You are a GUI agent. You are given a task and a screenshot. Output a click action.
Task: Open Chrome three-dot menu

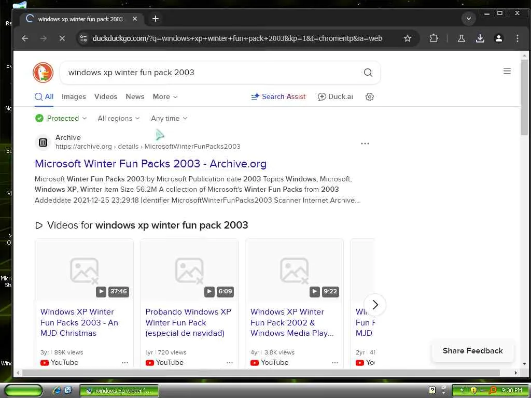click(517, 38)
